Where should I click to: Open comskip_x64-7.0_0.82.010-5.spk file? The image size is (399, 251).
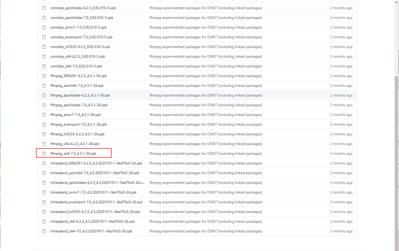coord(76,66)
